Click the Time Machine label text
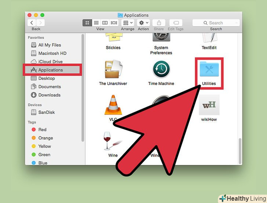 (161, 84)
